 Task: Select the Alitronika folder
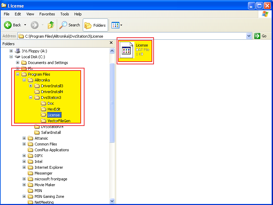pos(39,80)
